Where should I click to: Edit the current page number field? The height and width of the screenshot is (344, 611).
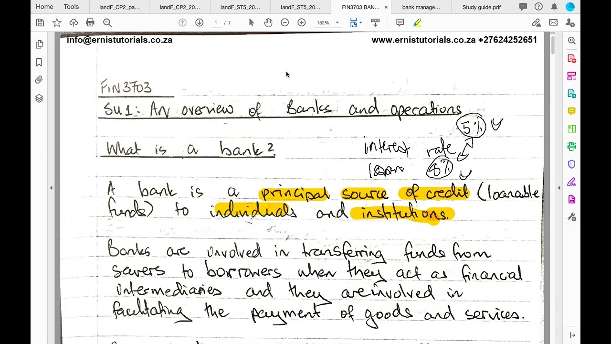(x=216, y=23)
